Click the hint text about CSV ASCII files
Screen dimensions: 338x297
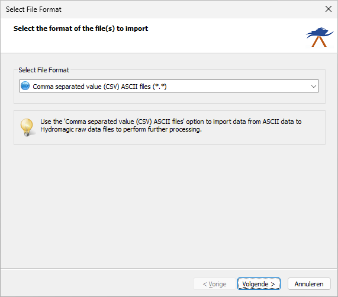[170, 126]
